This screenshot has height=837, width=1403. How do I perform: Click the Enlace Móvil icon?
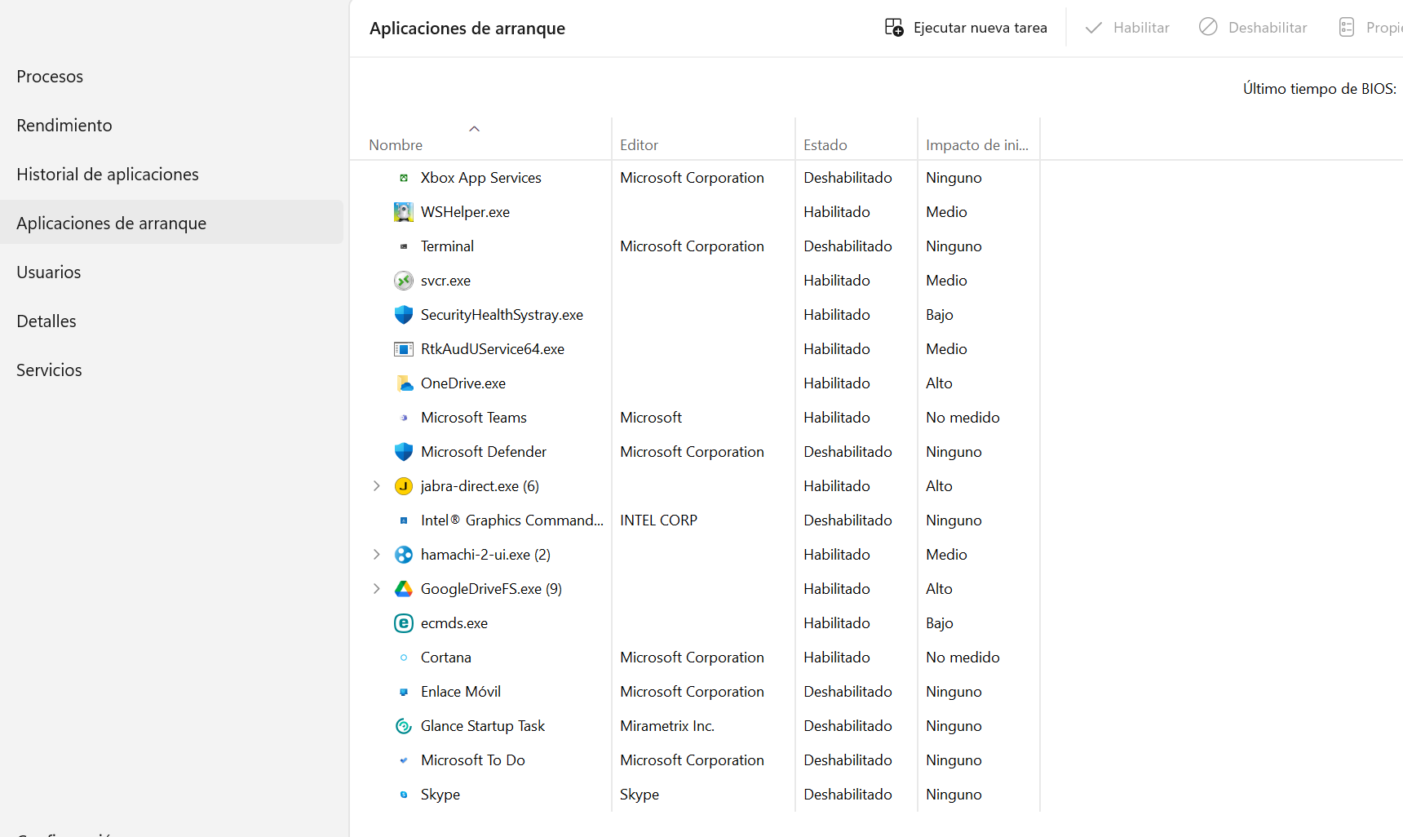point(404,692)
